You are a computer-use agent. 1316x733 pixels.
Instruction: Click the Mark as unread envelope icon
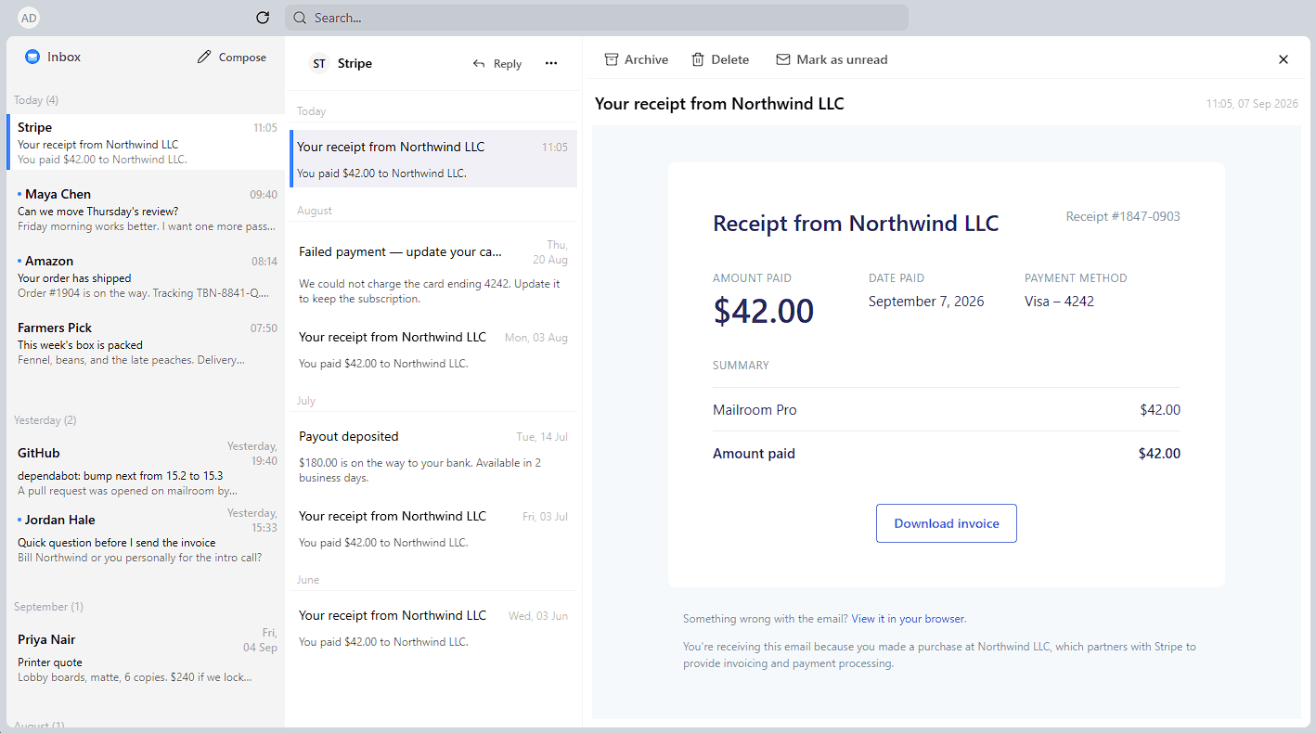[x=783, y=59]
